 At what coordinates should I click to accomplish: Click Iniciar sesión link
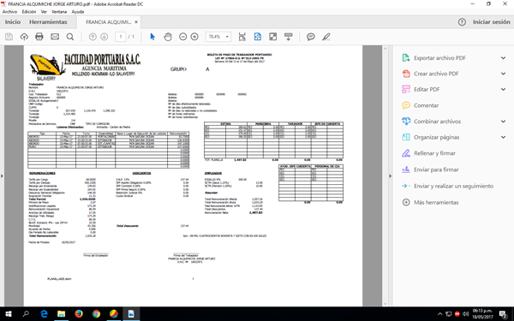[491, 22]
